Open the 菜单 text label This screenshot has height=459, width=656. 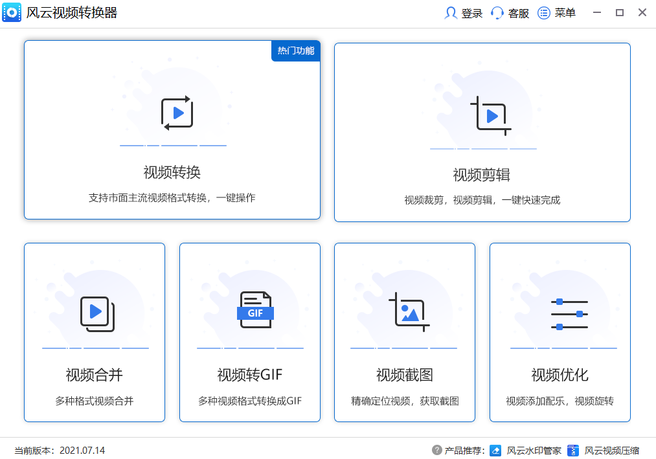pos(565,13)
